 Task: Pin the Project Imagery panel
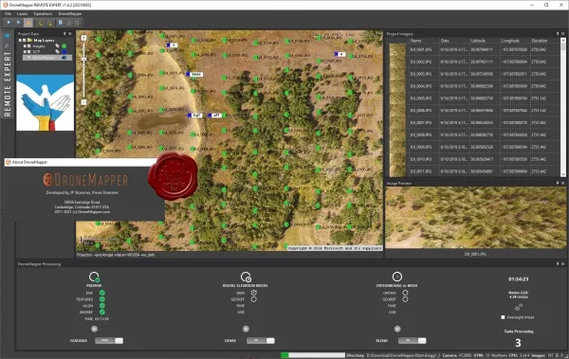[558, 34]
